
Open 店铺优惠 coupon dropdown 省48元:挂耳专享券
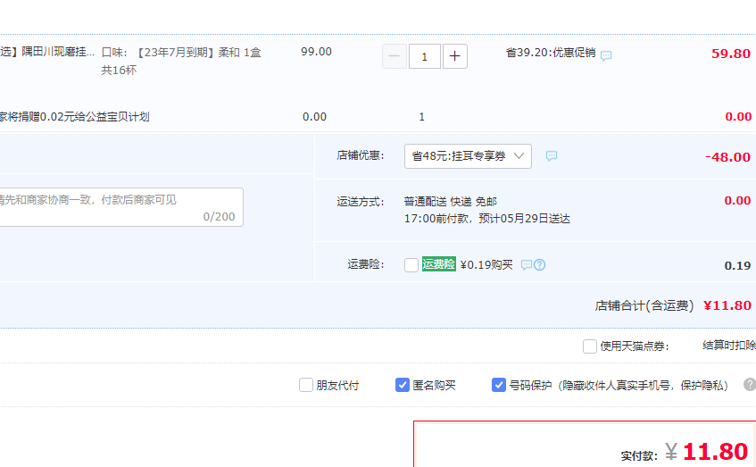pyautogui.click(x=468, y=156)
